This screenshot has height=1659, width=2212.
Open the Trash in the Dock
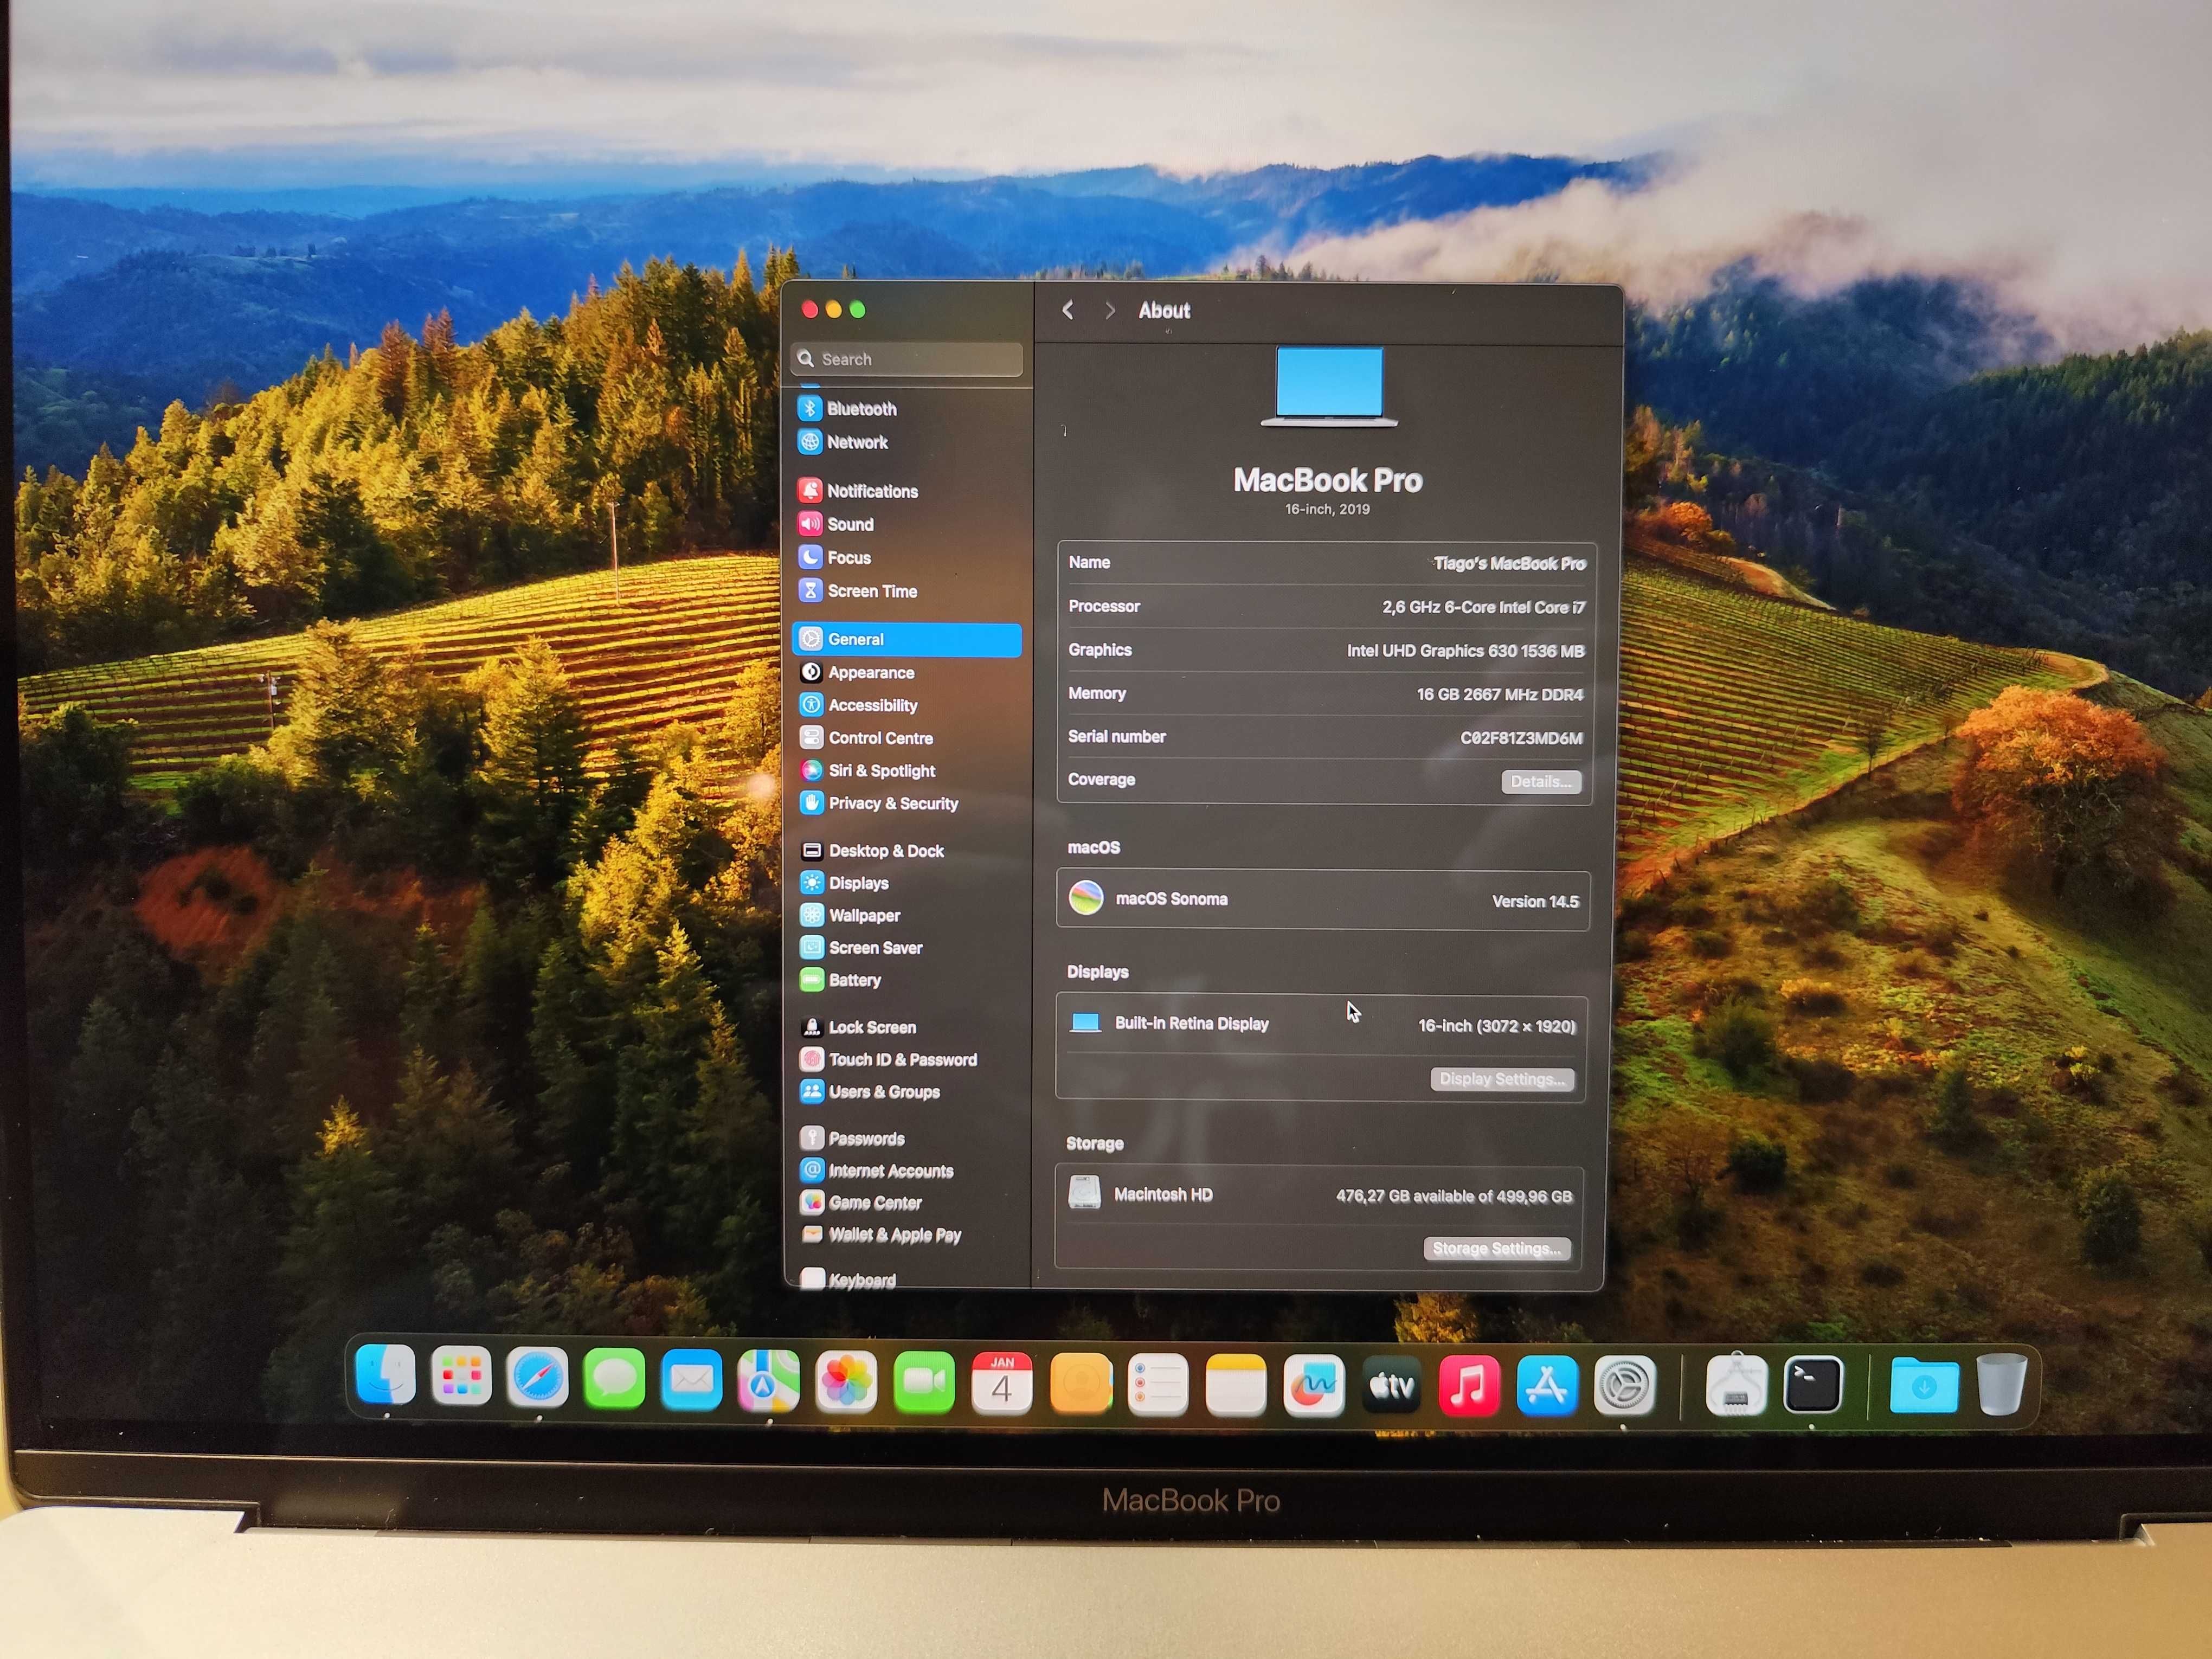click(2002, 1384)
